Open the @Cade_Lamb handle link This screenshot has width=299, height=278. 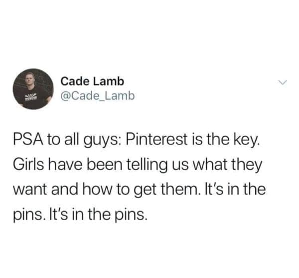pyautogui.click(x=98, y=96)
